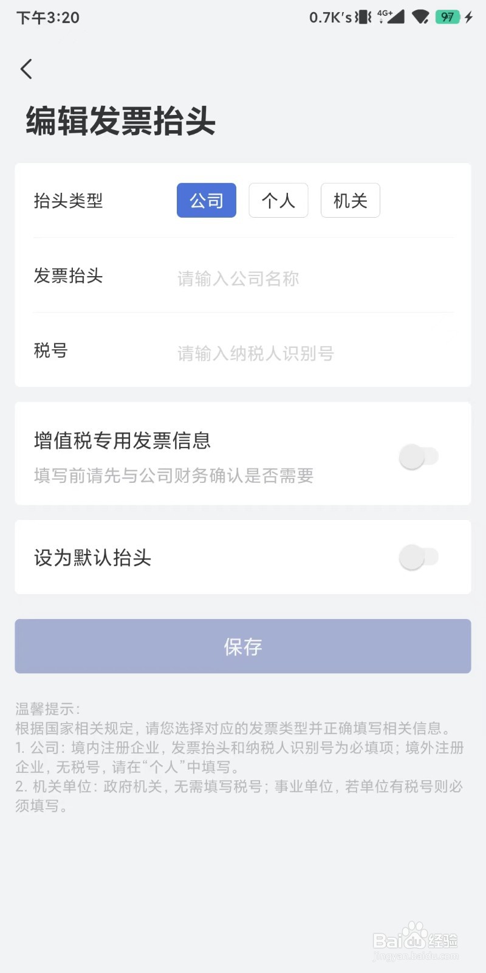
Task: Tap the charging bolt icon
Action: (468, 17)
